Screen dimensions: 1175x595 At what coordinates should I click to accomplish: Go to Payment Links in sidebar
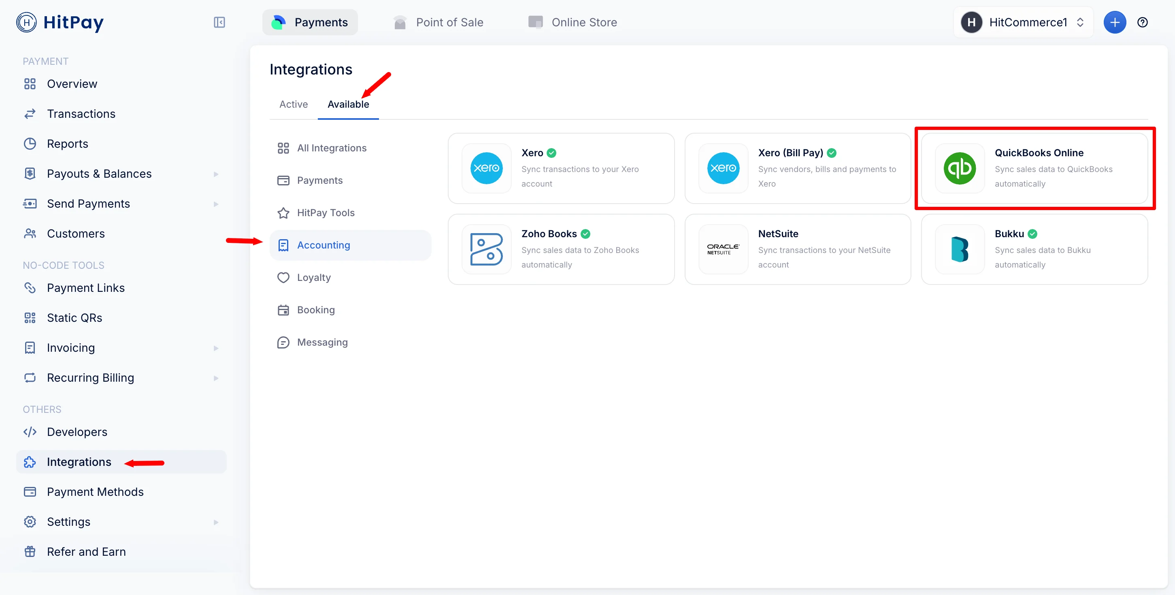(121, 288)
